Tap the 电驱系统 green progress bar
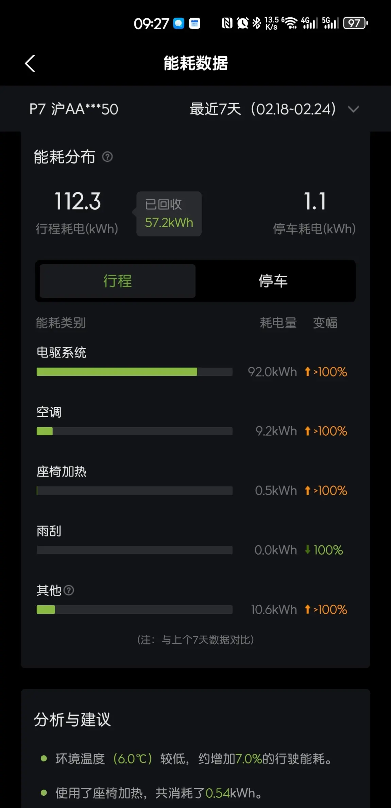The width and height of the screenshot is (391, 808). click(134, 372)
